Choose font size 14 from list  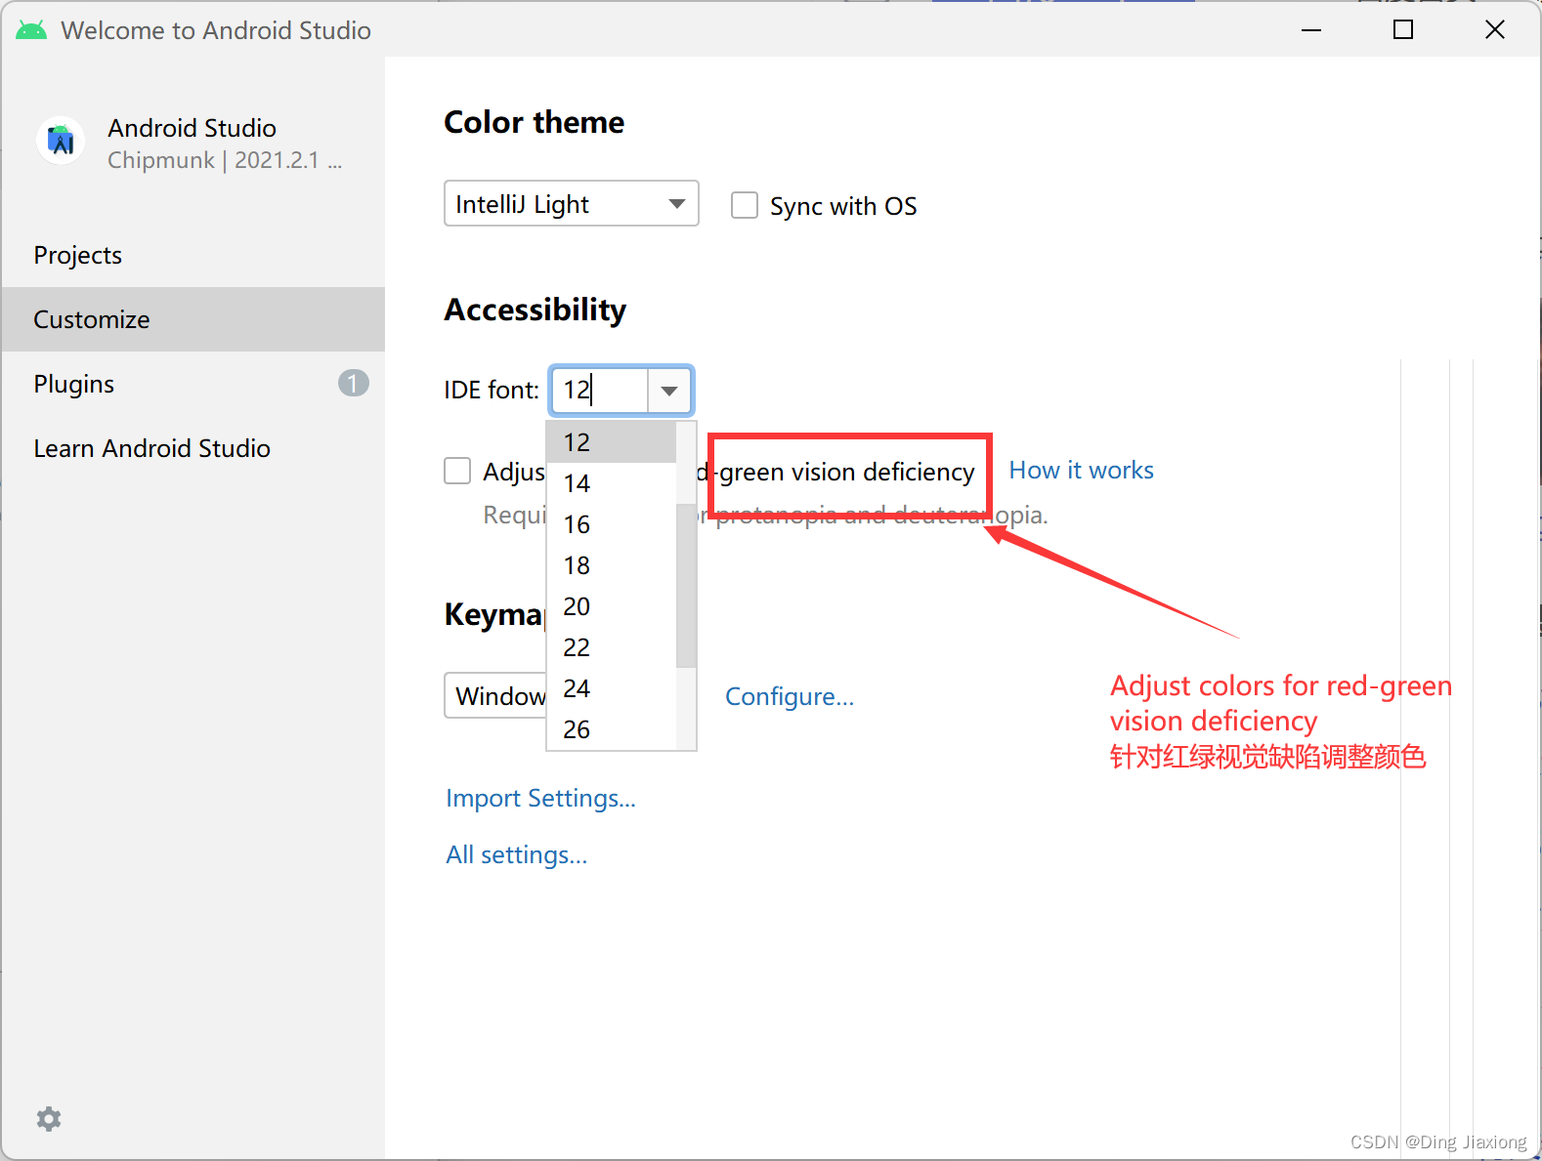[612, 483]
